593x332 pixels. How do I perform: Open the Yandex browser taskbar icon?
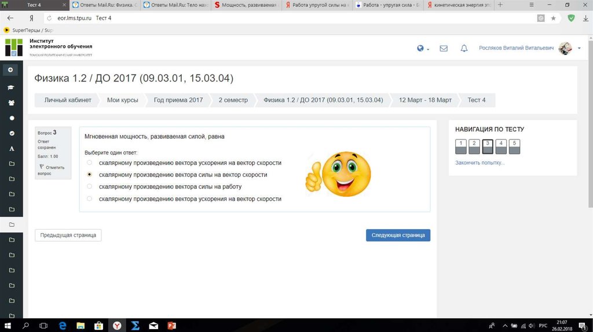pyautogui.click(x=117, y=326)
